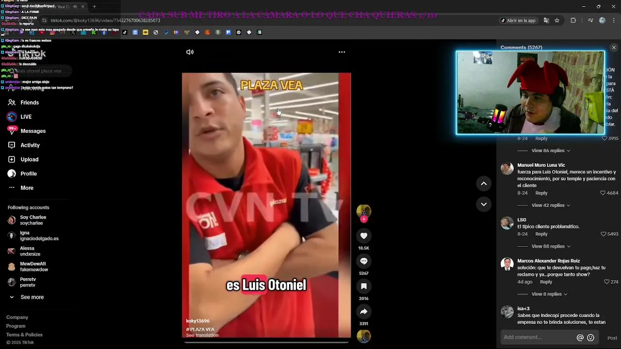Like the video with heart icon
Viewport: 621px width, 349px height.
pos(363,236)
